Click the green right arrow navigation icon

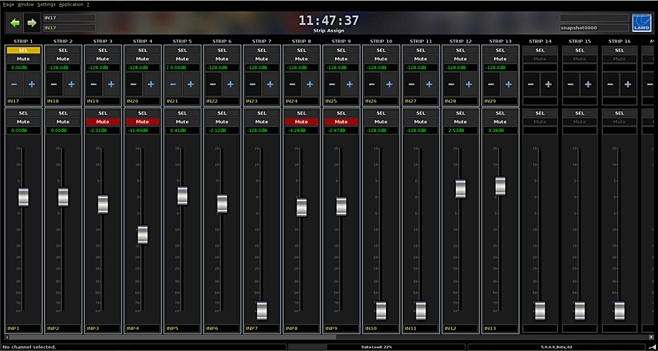pyautogui.click(x=31, y=23)
